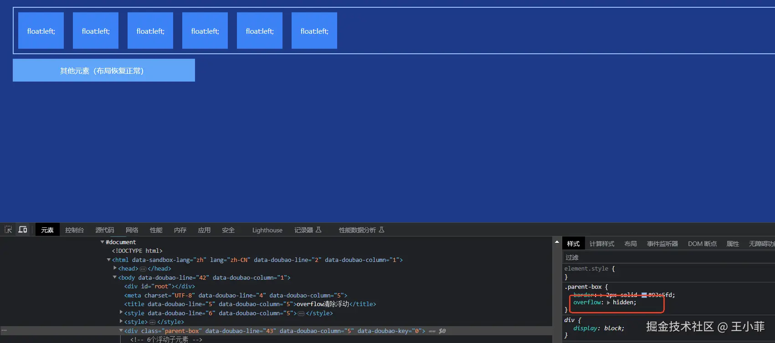Switch to the 元素 tab
This screenshot has height=343, width=775.
click(47, 230)
